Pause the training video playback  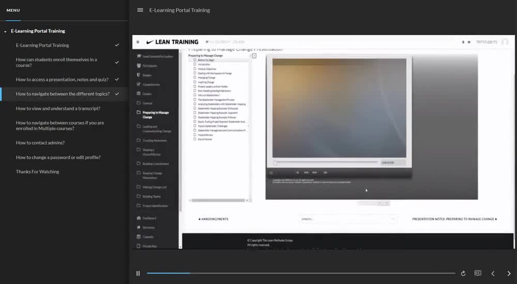pos(138,273)
